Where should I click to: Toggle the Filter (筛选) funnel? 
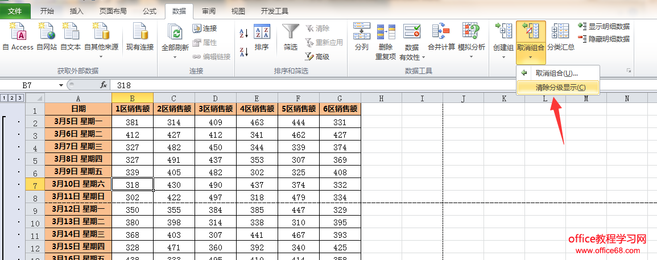click(290, 37)
